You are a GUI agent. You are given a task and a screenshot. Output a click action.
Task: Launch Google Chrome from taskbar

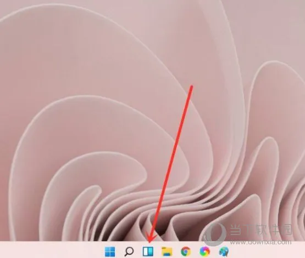(x=186, y=251)
